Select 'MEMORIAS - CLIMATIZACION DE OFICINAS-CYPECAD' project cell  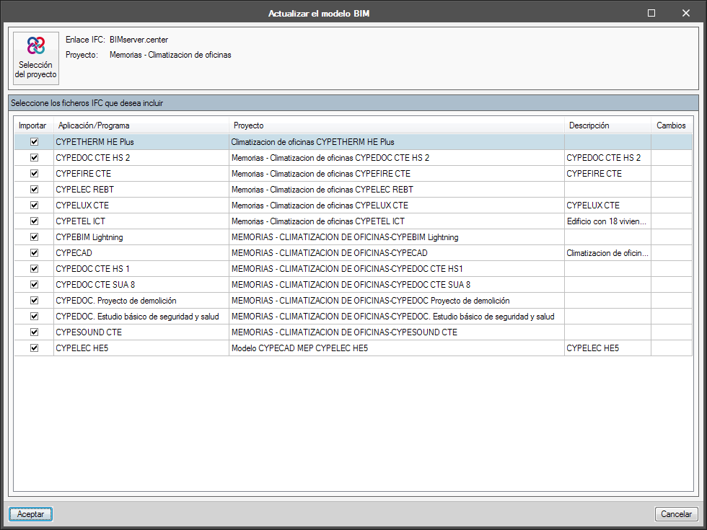point(397,253)
